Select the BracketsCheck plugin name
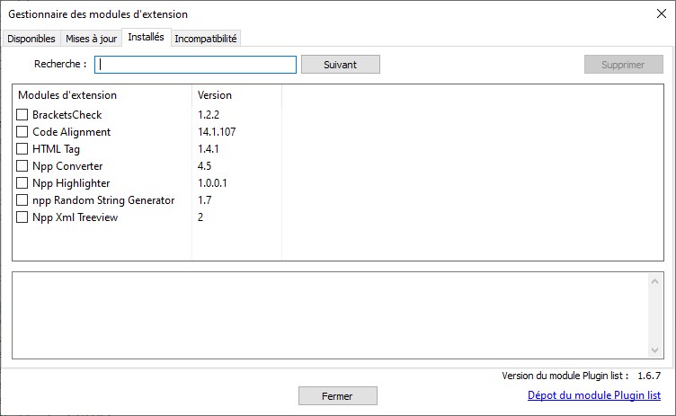Image resolution: width=676 pixels, height=416 pixels. click(67, 115)
